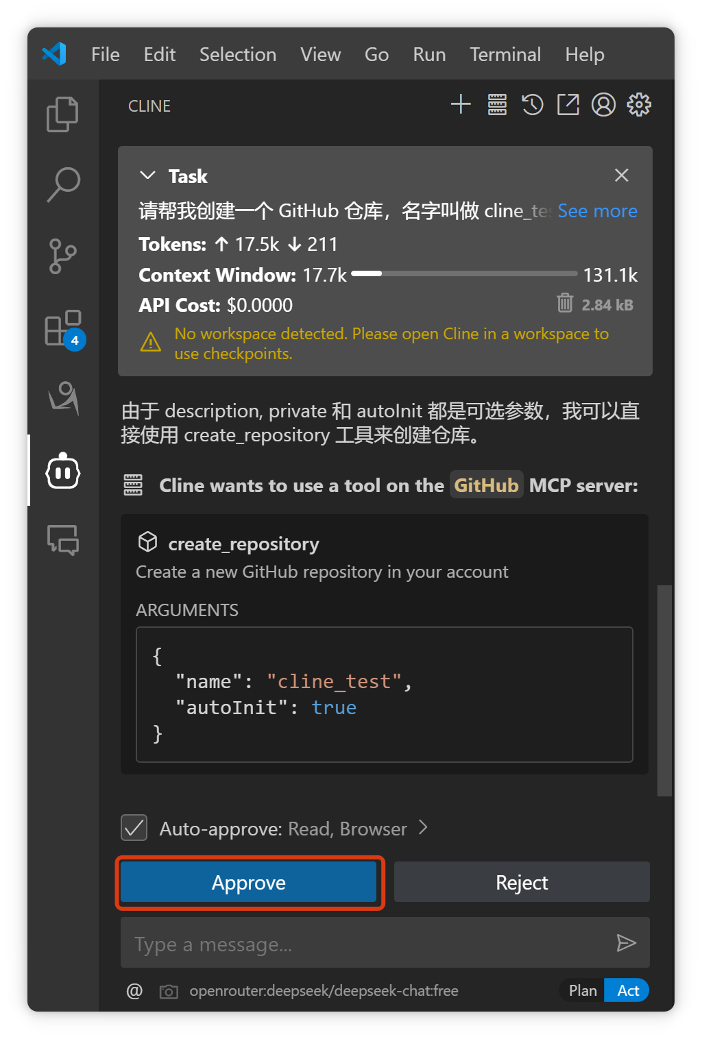Approve the create_repository tool call
This screenshot has width=702, height=1039.
[x=249, y=882]
